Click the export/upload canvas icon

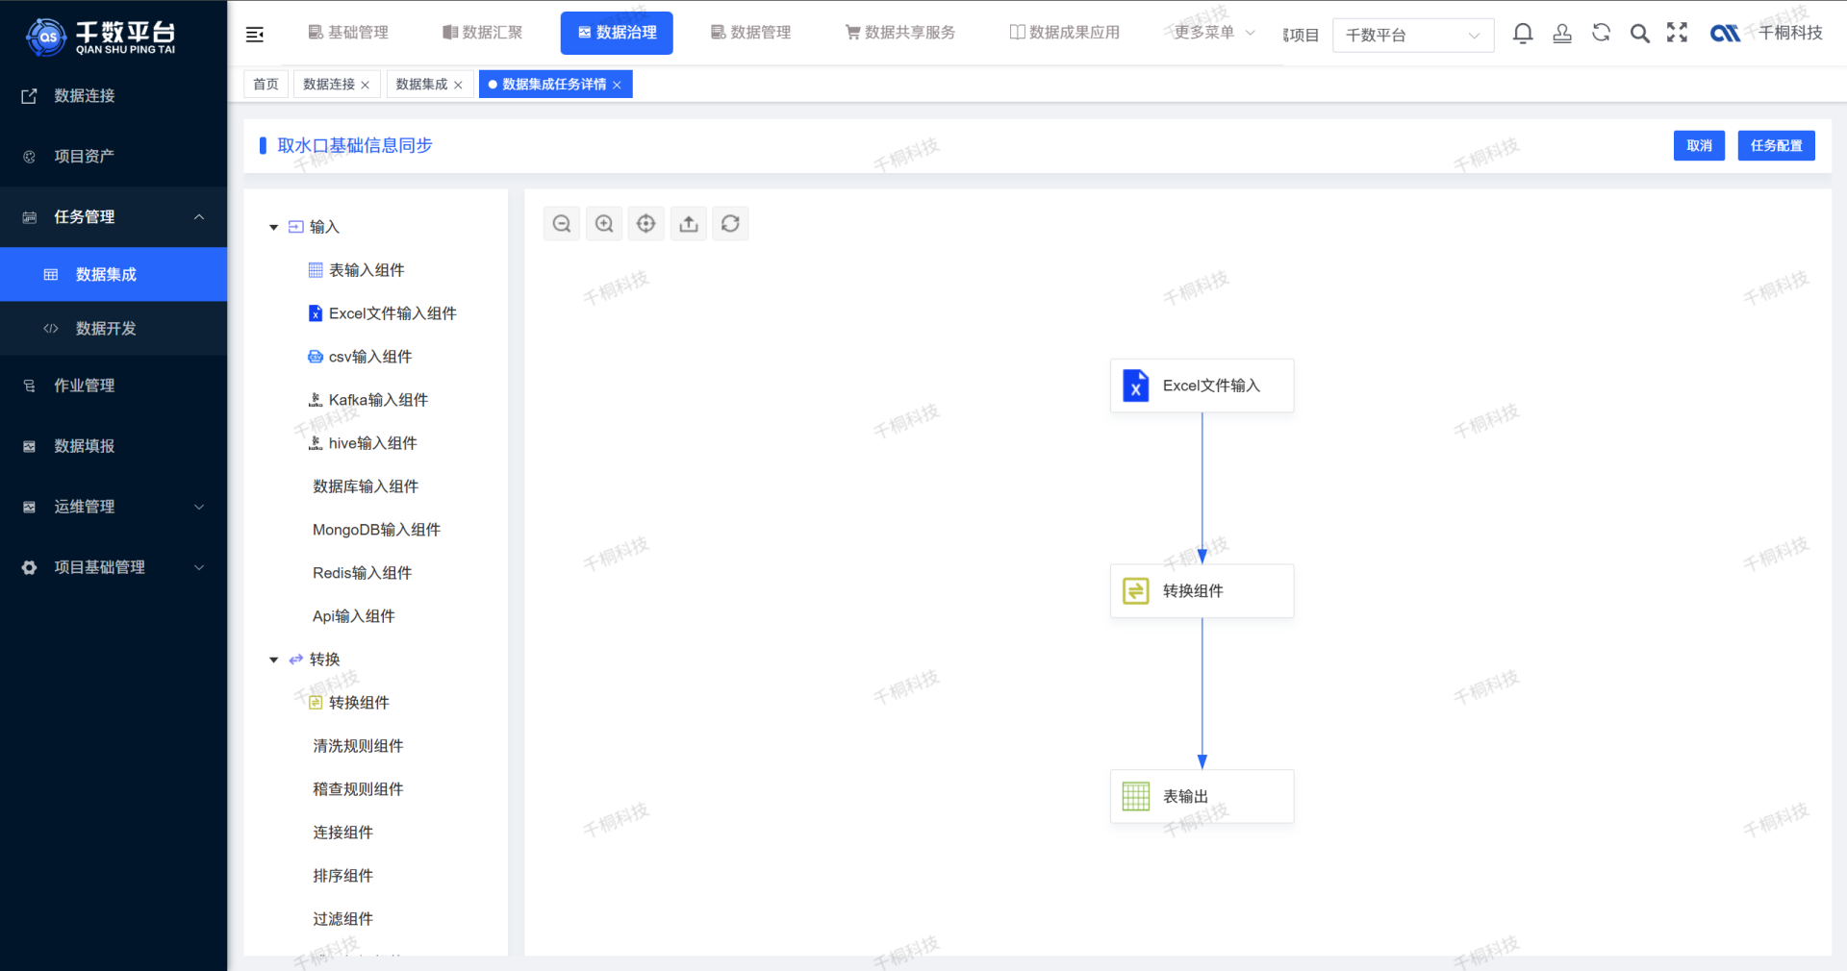click(x=689, y=224)
